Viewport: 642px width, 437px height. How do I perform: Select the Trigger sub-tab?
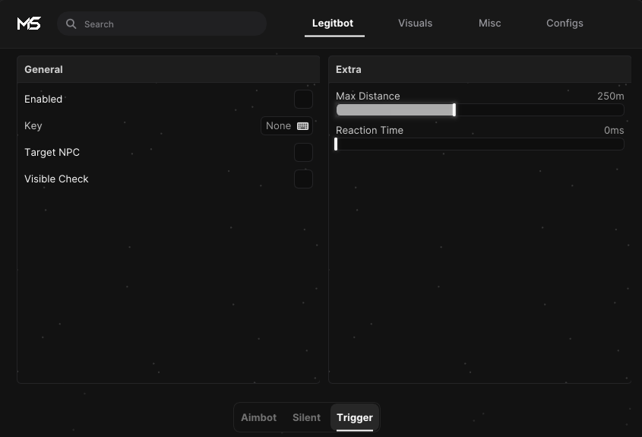click(355, 417)
